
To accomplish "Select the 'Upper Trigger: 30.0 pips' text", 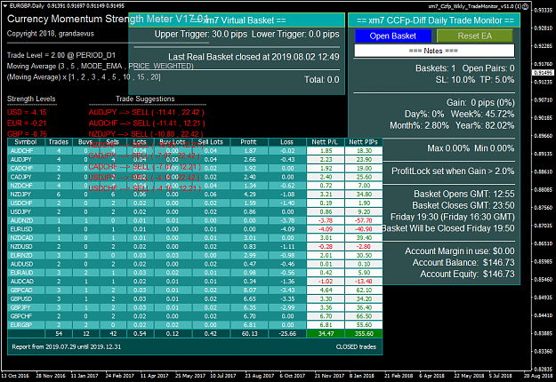I will click(x=201, y=35).
